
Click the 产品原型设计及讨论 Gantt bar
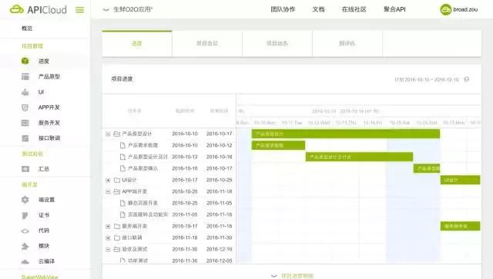tap(360, 157)
